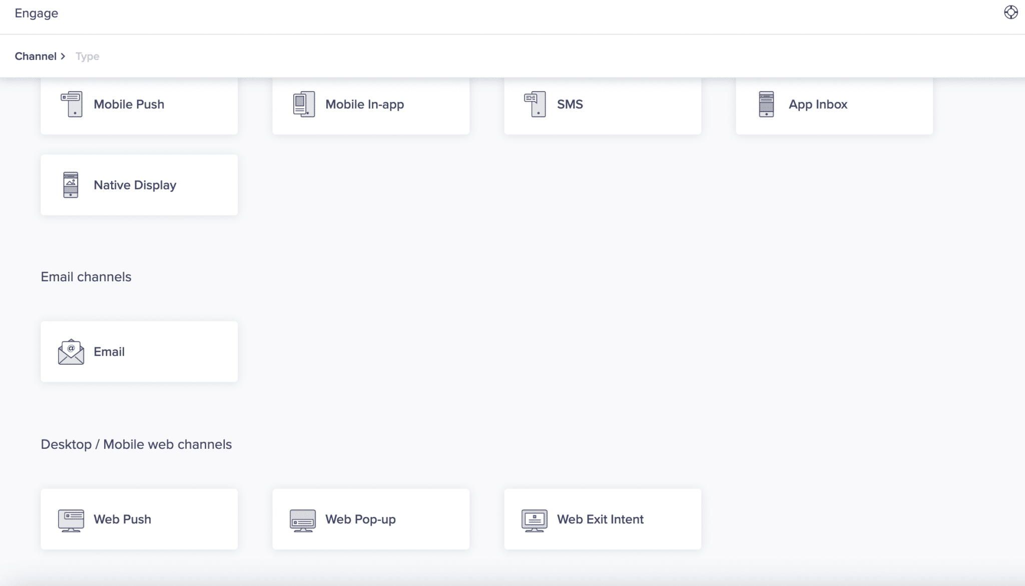Screen dimensions: 1025x586
Task: Click the Mobile In-app message icon
Action: [303, 104]
